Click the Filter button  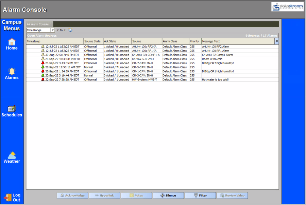200,195
